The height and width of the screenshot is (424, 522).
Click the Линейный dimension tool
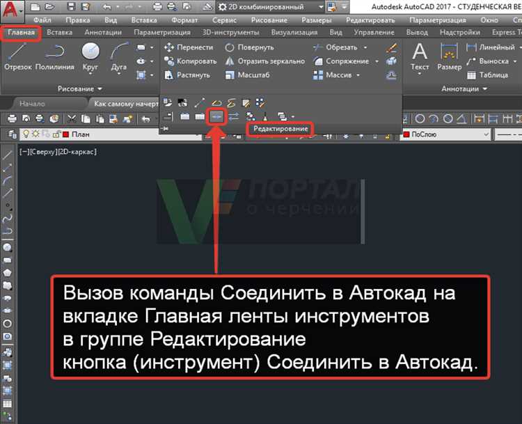(491, 47)
